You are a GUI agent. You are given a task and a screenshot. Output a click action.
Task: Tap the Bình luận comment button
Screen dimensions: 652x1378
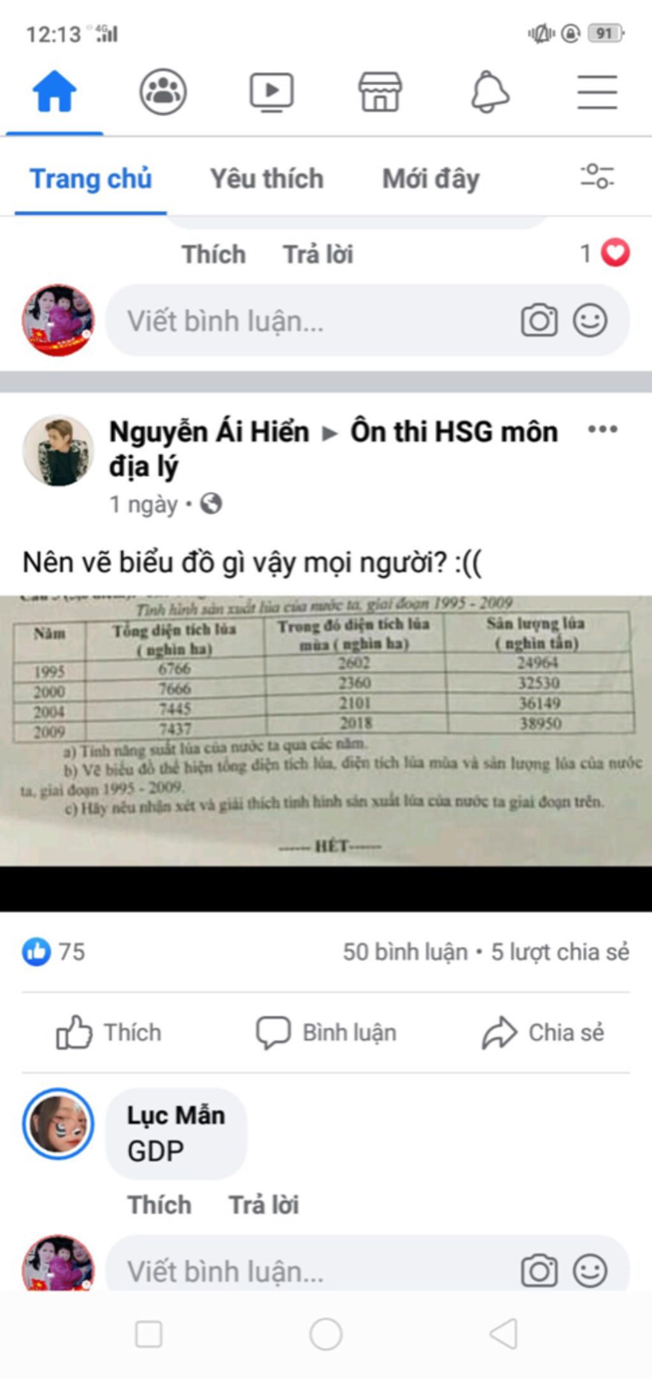(326, 1032)
